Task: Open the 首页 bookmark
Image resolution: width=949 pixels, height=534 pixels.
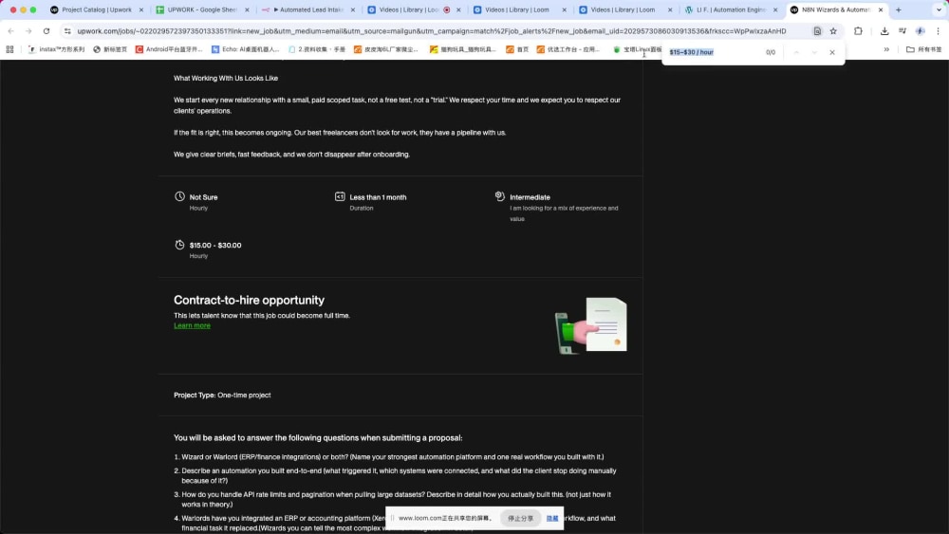Action: point(517,49)
